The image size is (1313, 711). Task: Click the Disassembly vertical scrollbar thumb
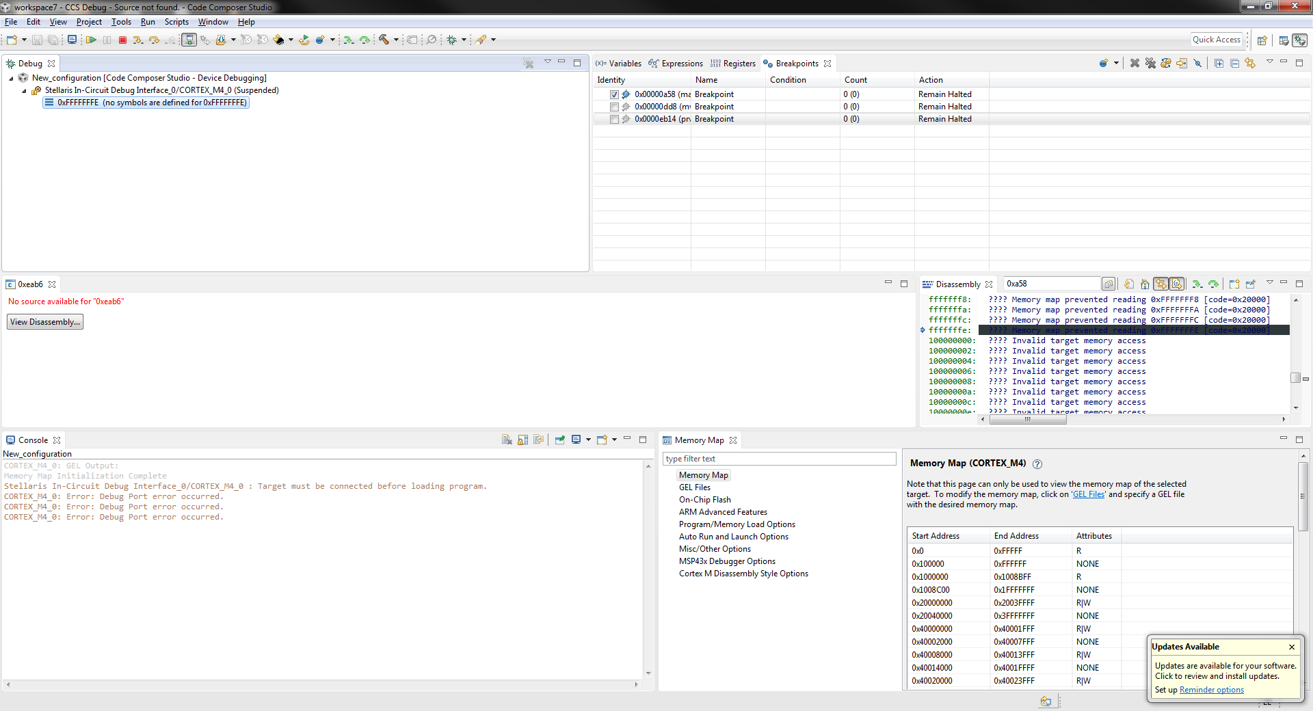[x=1295, y=377]
